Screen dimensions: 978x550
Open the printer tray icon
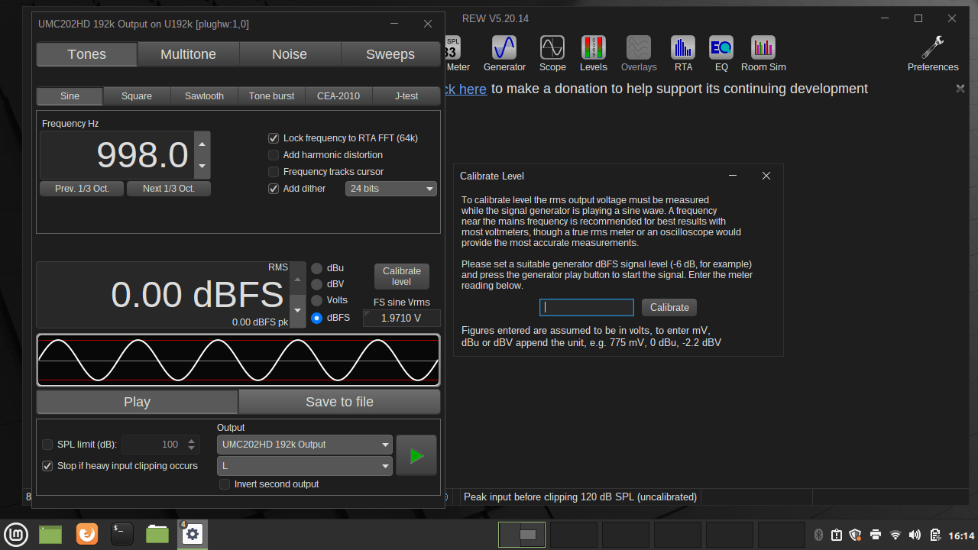click(x=876, y=535)
